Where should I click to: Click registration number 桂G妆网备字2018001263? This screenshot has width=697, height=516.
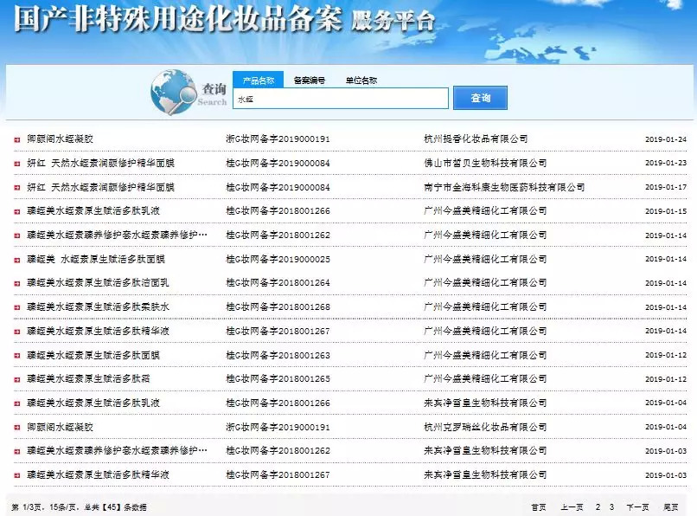tap(278, 355)
